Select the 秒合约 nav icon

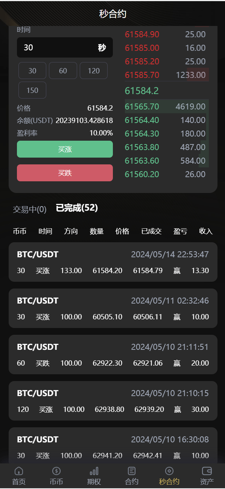(x=169, y=471)
